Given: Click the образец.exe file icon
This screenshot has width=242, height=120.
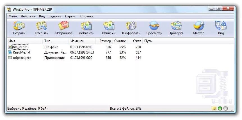Looking at the screenshot, I should pyautogui.click(x=10, y=57).
